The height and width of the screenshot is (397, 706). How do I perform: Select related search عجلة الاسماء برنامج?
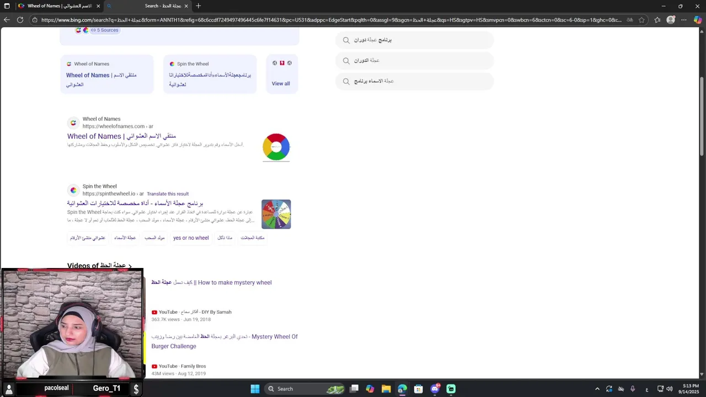point(414,81)
